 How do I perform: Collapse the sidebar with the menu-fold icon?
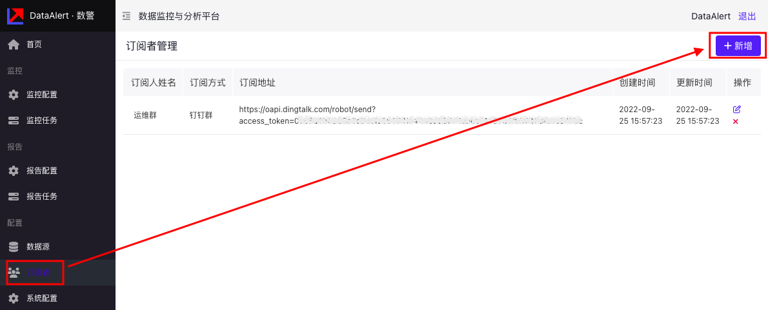tap(126, 16)
